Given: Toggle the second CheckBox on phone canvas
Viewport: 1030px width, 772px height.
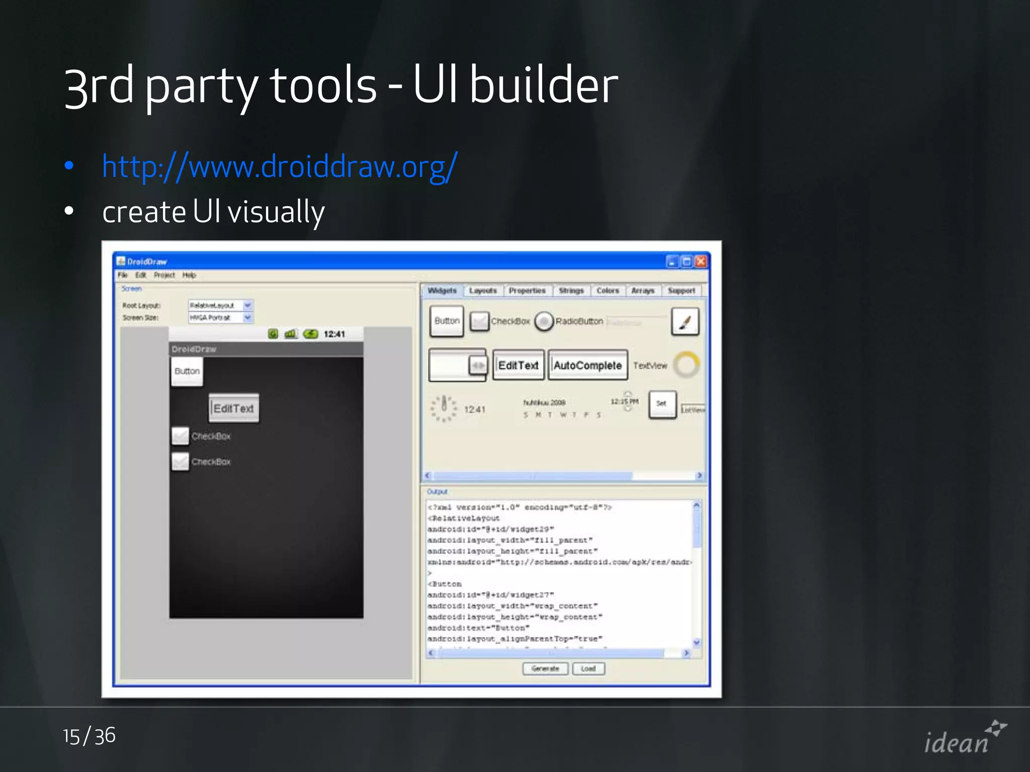Looking at the screenshot, I should tap(180, 461).
